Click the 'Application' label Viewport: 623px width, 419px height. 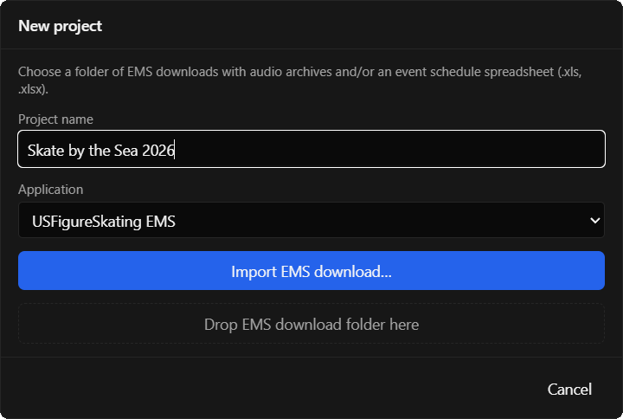(50, 190)
